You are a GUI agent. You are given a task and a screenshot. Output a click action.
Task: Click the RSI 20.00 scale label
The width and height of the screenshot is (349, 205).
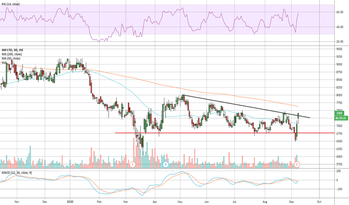point(340,42)
